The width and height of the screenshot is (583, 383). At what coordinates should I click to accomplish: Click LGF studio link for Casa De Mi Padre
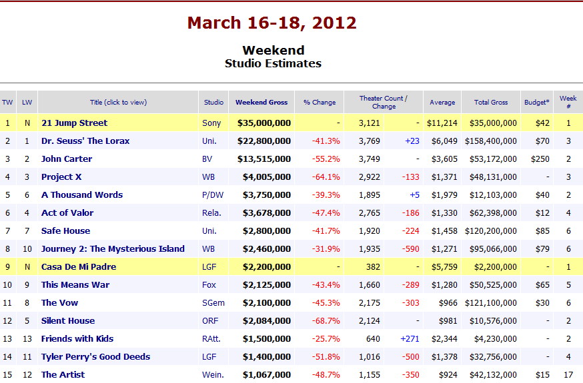(x=209, y=267)
